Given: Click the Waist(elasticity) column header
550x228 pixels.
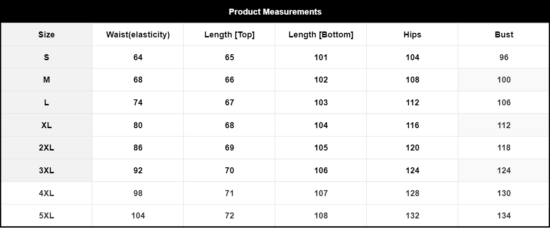Looking at the screenshot, I should click(138, 35).
